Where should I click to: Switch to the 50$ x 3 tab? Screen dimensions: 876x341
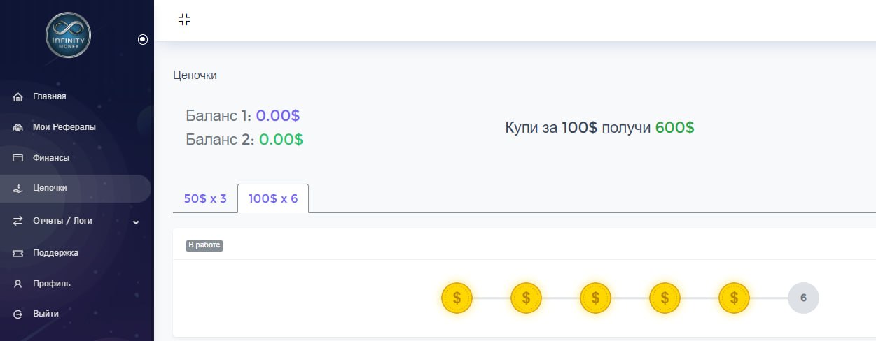tap(205, 198)
